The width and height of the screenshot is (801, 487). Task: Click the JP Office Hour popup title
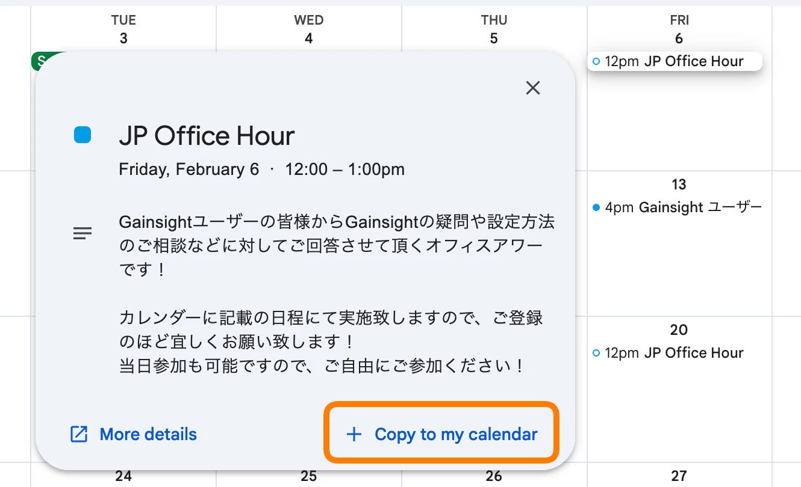click(207, 136)
